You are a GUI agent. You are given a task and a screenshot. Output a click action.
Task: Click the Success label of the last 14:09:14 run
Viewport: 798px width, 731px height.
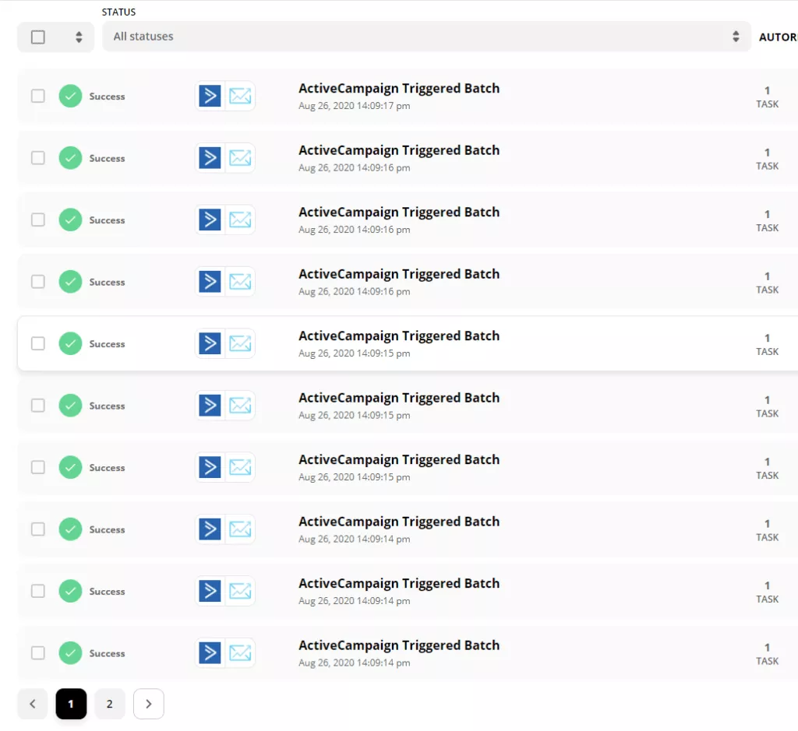pos(107,654)
